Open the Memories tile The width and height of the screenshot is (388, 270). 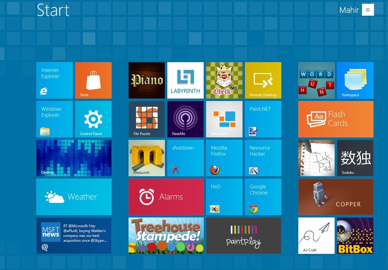(x=224, y=119)
